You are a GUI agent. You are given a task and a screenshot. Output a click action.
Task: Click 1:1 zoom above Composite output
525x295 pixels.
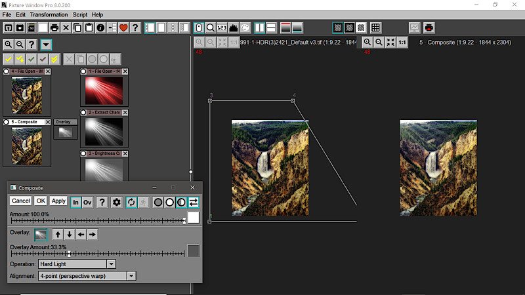click(402, 42)
